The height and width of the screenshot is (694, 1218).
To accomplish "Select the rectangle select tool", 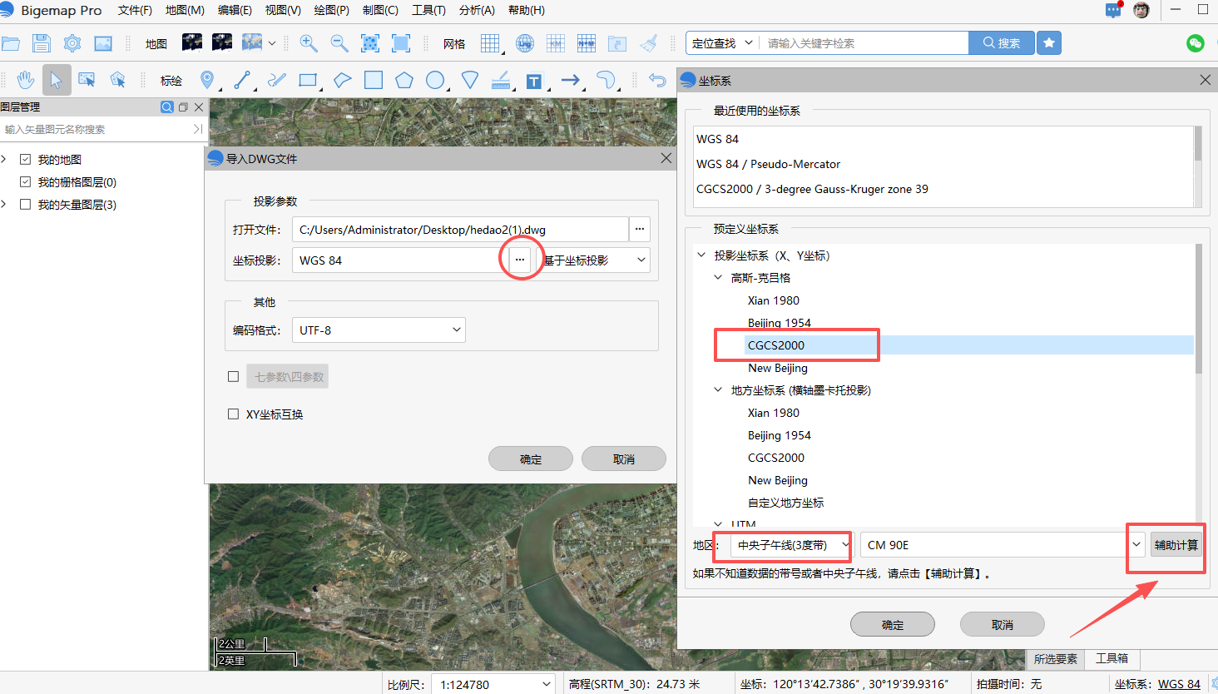I will (x=87, y=80).
